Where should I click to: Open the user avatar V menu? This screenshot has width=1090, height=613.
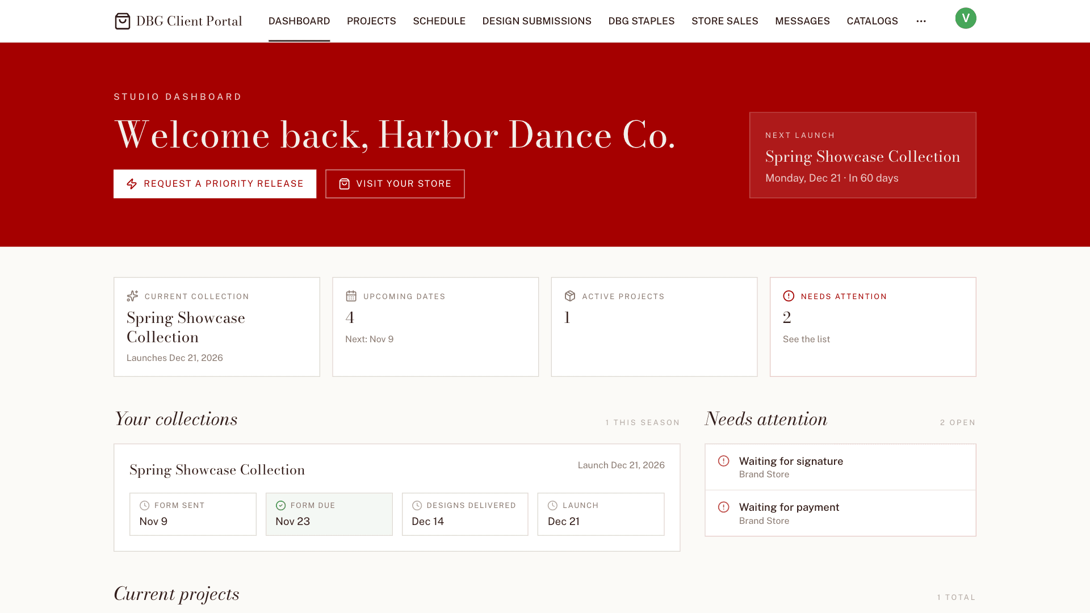966,18
